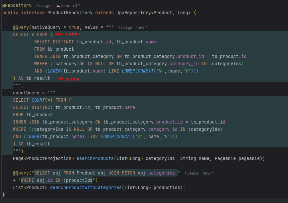The height and width of the screenshot is (203, 288).
Task: Show the 1 usage hint on the nativeQuery line
Action: coord(125,27)
